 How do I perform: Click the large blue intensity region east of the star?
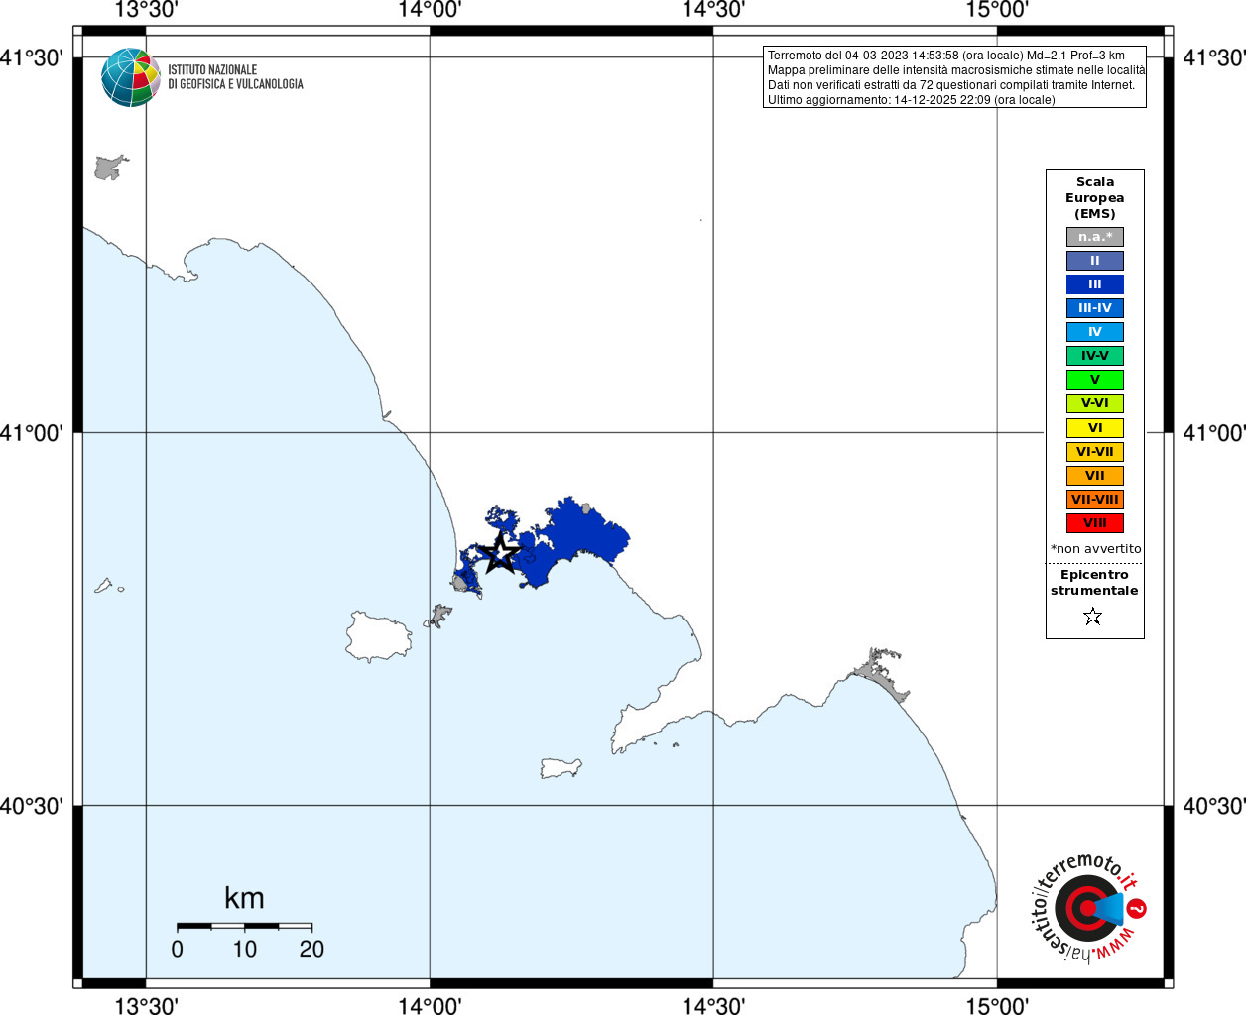580,540
